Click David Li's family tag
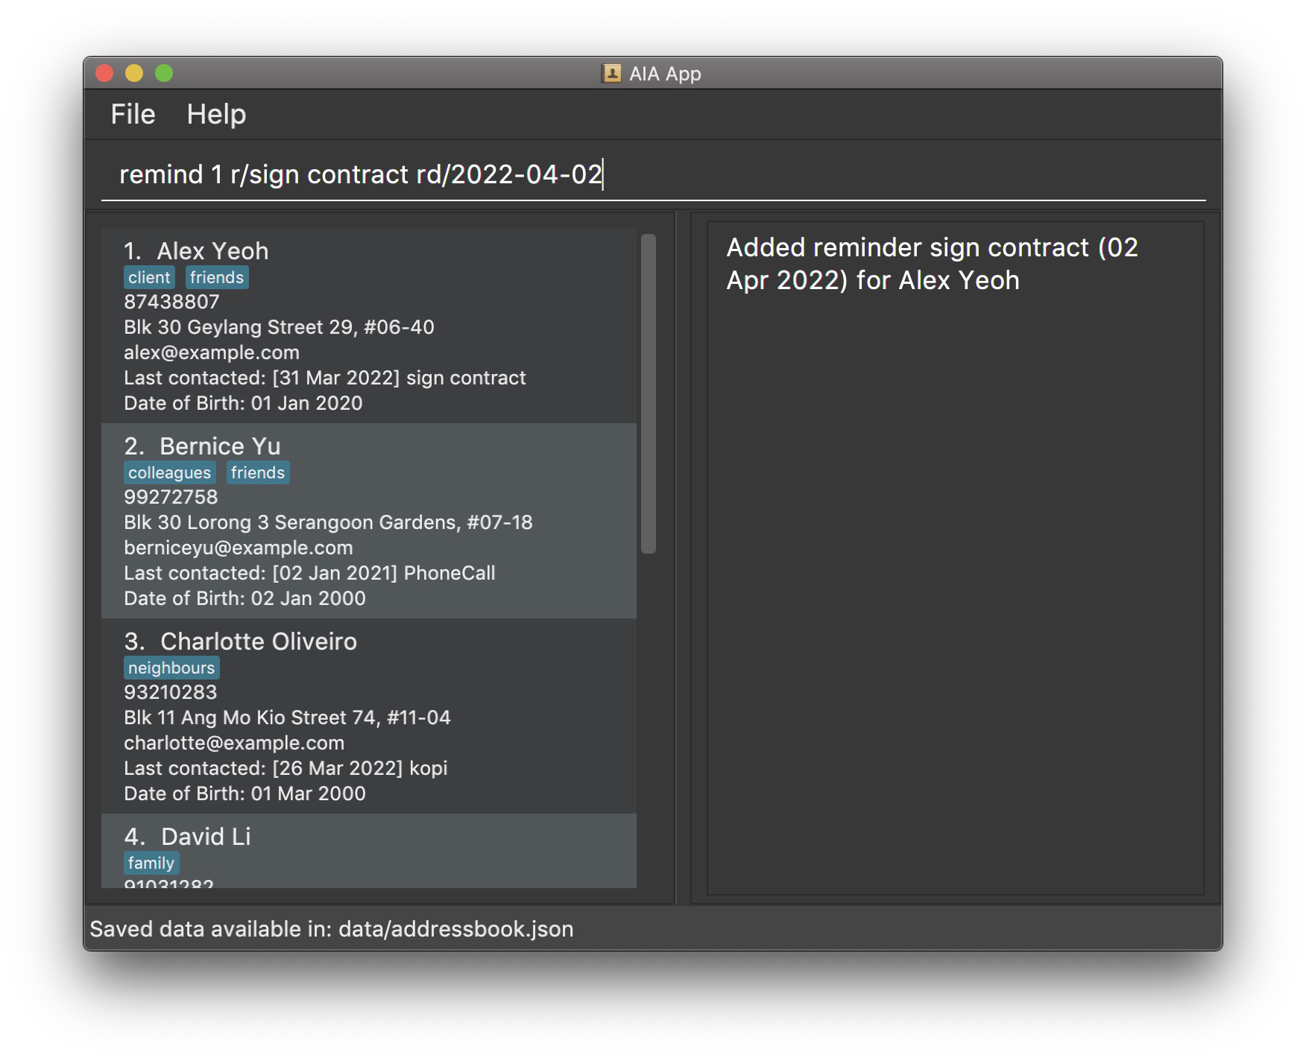Screen dimensions: 1306x1061 pyautogui.click(x=151, y=863)
